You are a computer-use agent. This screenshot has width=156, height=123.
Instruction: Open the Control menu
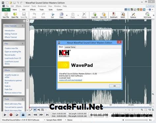[26, 6]
